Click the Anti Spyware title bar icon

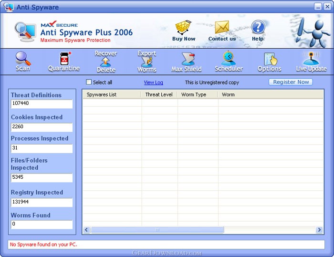point(9,7)
